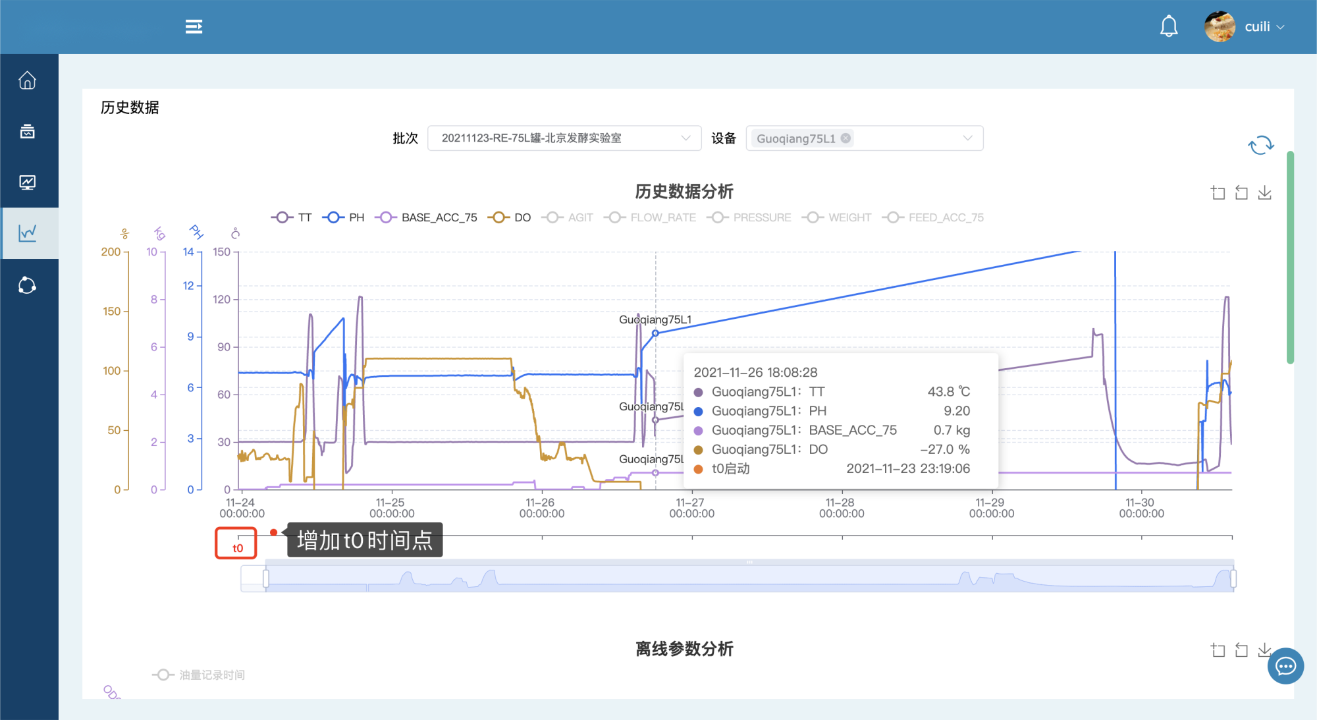Open the notifications bell
Screen dimensions: 1317x720
pos(1169,26)
